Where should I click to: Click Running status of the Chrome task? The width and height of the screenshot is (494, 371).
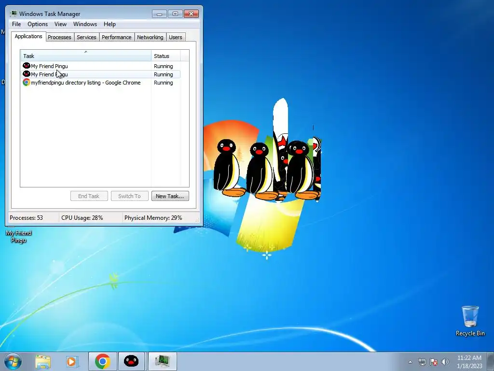click(163, 83)
